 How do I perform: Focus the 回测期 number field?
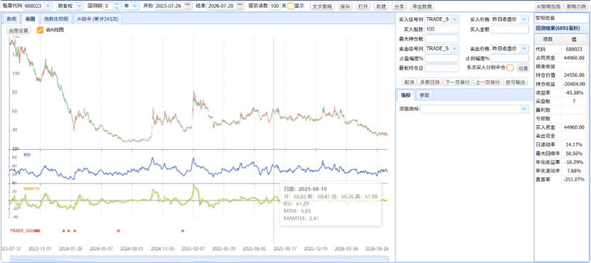pos(108,6)
